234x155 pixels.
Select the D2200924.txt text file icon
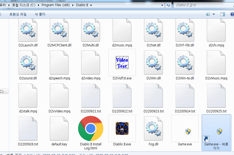tap(185, 95)
